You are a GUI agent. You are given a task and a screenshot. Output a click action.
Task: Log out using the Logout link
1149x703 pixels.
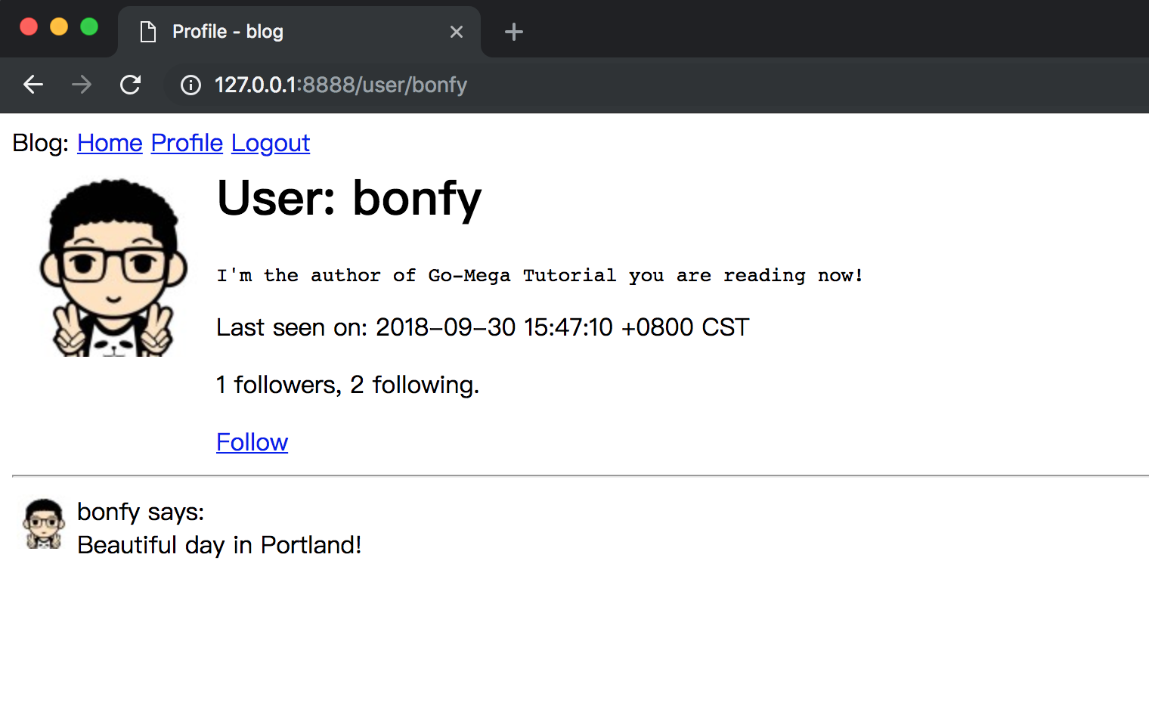(x=271, y=143)
